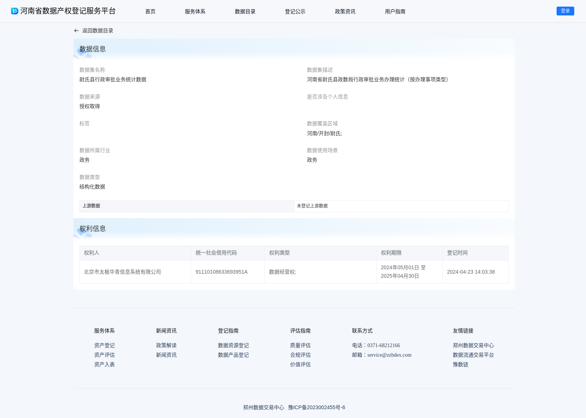Click column header 权利类型
The height and width of the screenshot is (418, 586).
(x=279, y=253)
